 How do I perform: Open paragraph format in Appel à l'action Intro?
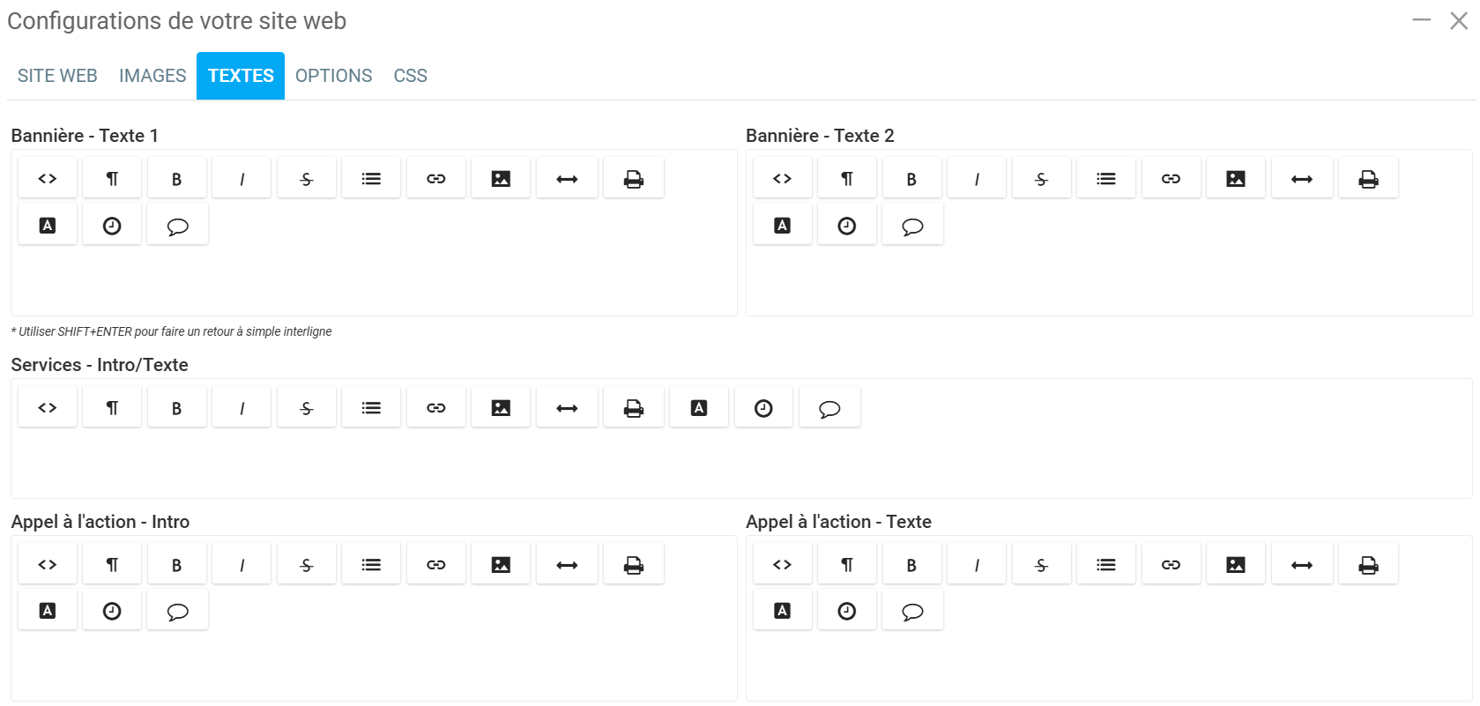tap(112, 565)
